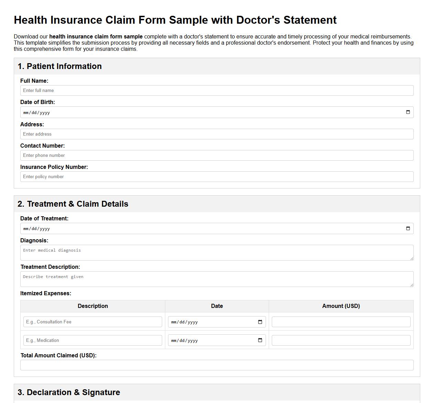Click the 'Enter phone number' field

[x=217, y=155]
